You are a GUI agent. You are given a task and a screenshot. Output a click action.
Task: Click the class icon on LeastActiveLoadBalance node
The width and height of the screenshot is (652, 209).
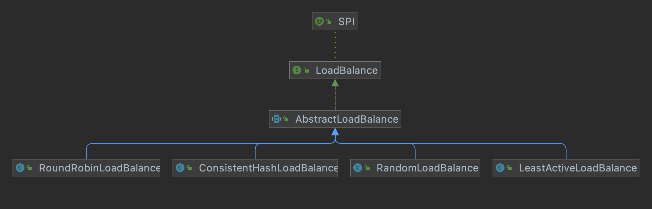pyautogui.click(x=500, y=168)
